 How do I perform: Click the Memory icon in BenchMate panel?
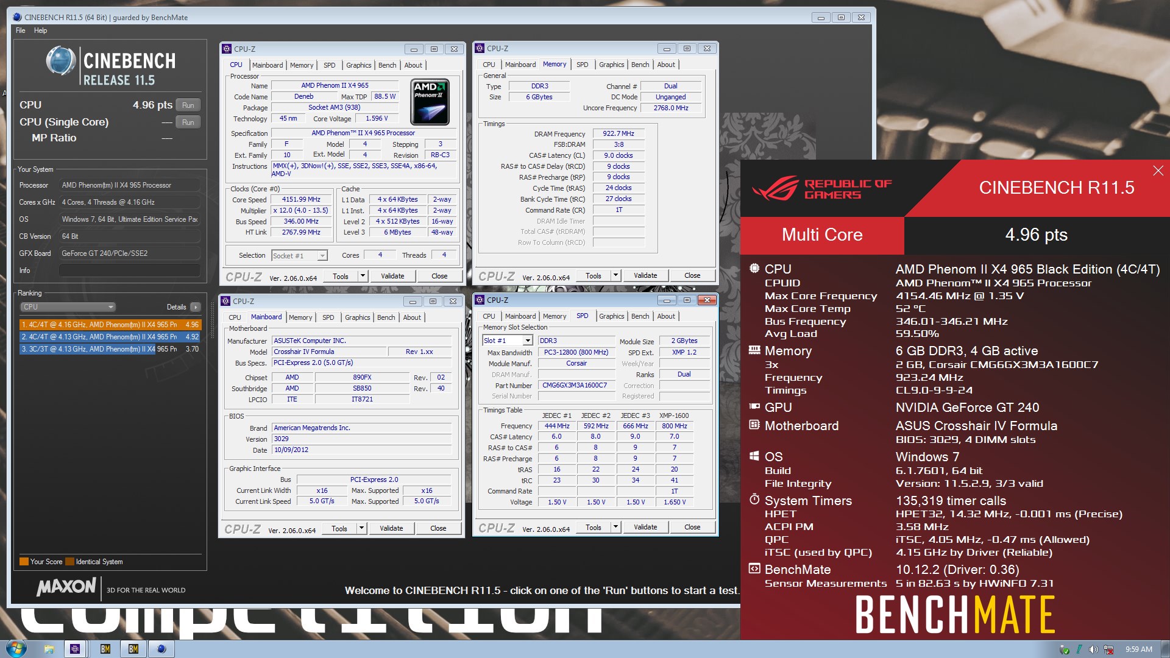click(x=754, y=350)
